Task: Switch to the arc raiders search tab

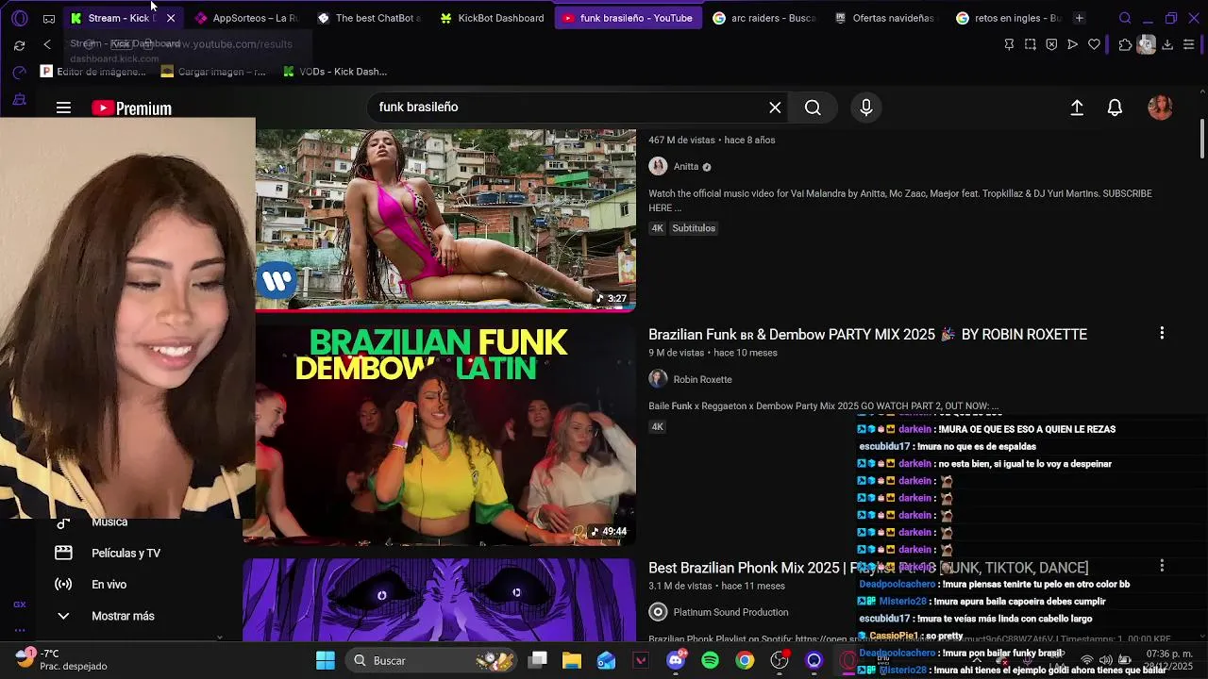Action: point(765,18)
